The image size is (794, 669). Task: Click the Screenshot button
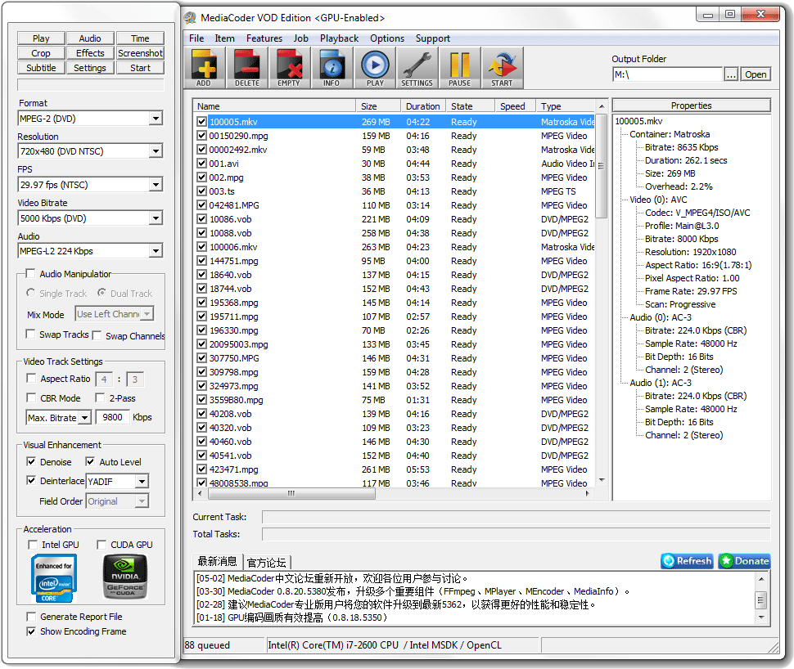140,53
